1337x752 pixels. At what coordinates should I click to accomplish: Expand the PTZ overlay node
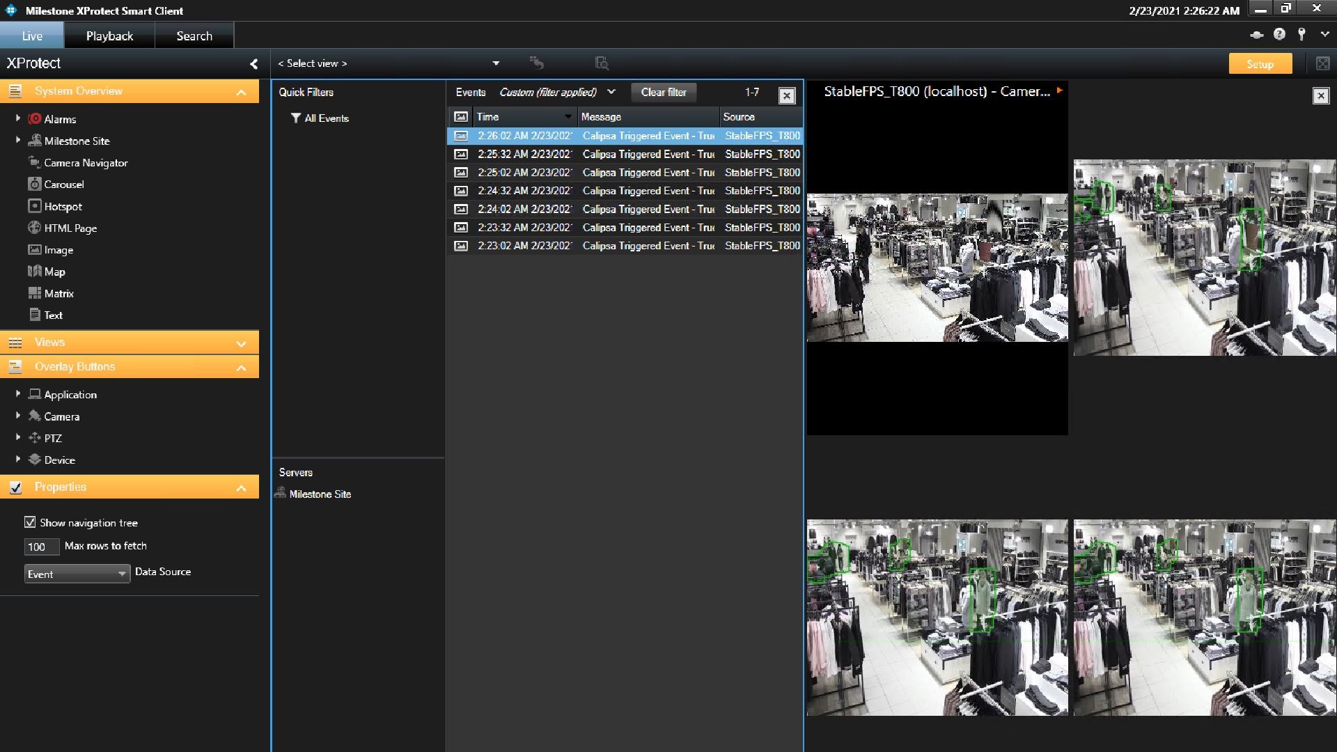18,437
